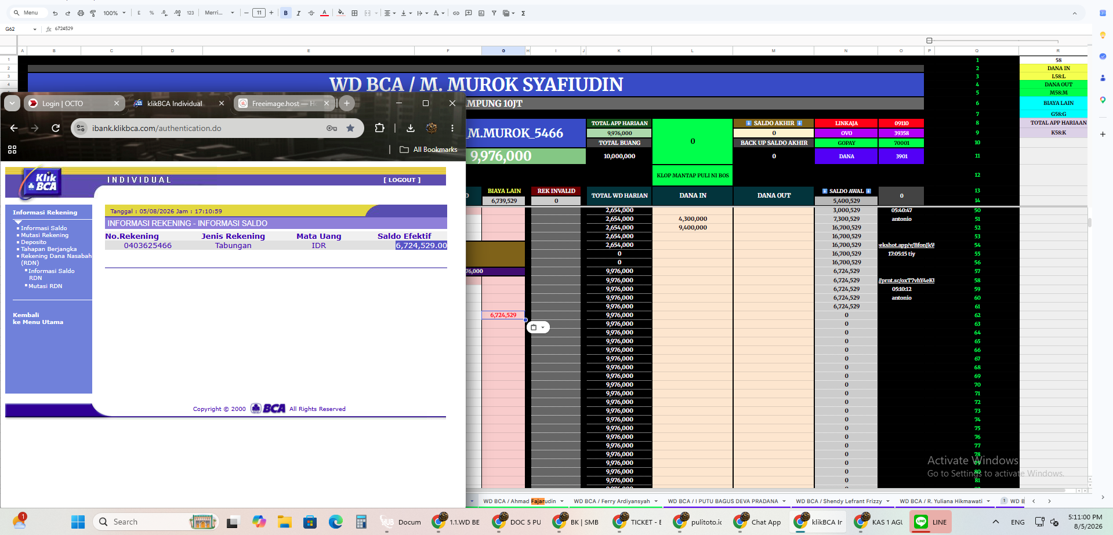Viewport: 1113px width, 535px height.
Task: Apply percent format to the cell
Action: click(x=152, y=13)
